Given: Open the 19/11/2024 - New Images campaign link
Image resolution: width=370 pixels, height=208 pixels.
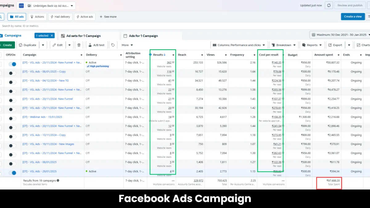Looking at the screenshot, I should 48,144.
